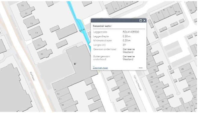The width and height of the screenshot is (200, 113).
Task: Click building number 75
Action: click(31, 23)
